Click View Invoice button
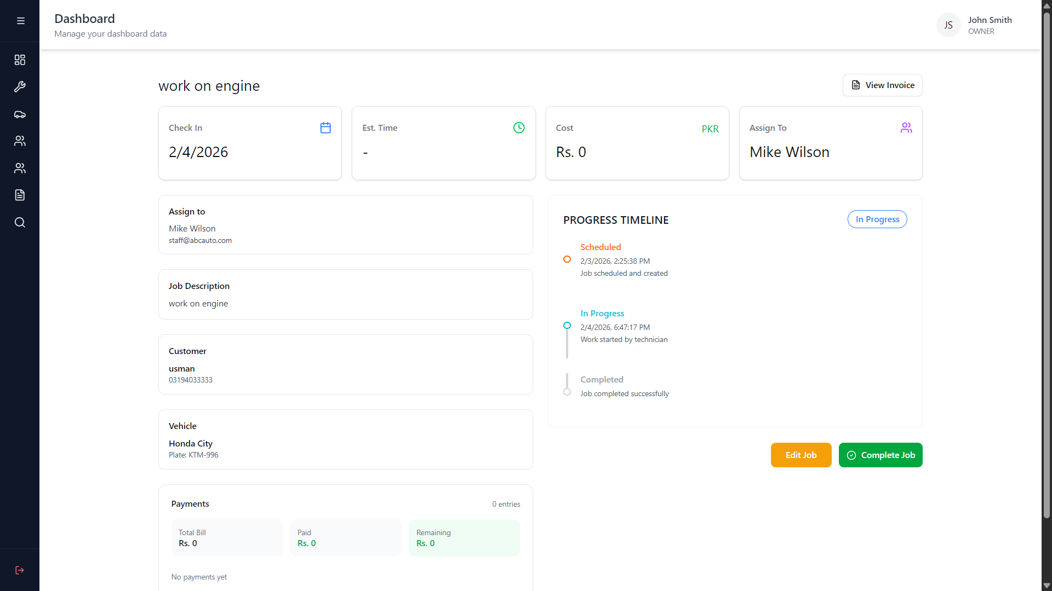 pyautogui.click(x=882, y=85)
